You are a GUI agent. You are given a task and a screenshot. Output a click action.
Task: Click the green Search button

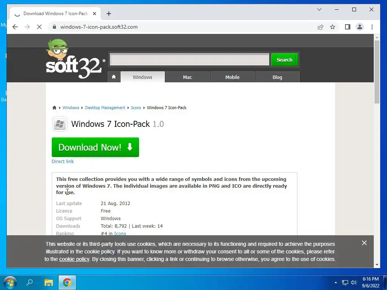click(x=284, y=60)
